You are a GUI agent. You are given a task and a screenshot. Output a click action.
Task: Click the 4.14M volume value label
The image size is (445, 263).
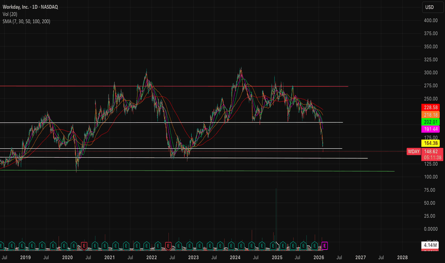(x=431, y=246)
